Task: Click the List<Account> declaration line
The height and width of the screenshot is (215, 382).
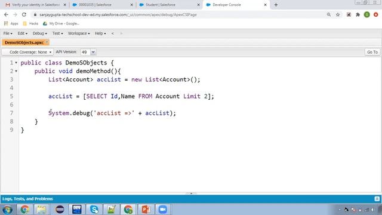Action: [124, 79]
